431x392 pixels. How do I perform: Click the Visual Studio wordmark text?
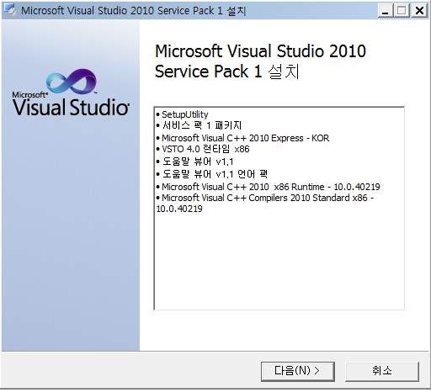(x=71, y=107)
